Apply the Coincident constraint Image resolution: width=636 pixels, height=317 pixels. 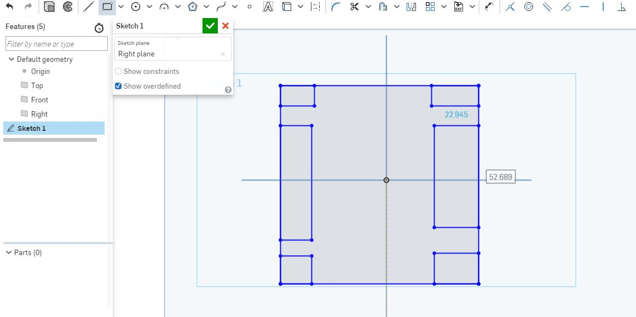[510, 7]
